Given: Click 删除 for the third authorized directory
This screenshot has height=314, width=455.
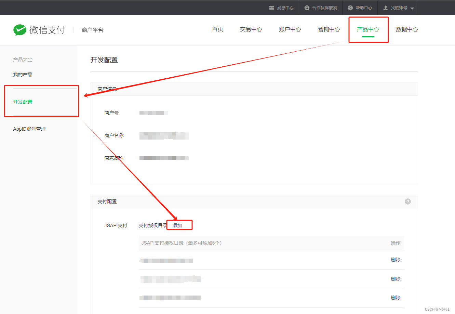Looking at the screenshot, I should pos(396,298).
